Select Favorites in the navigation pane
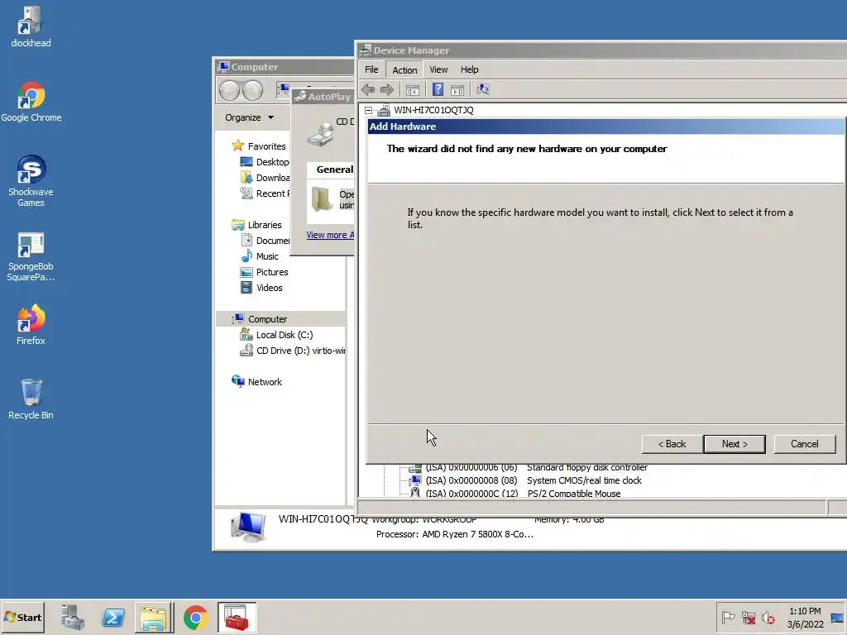Viewport: 847px width, 635px height. tap(259, 146)
